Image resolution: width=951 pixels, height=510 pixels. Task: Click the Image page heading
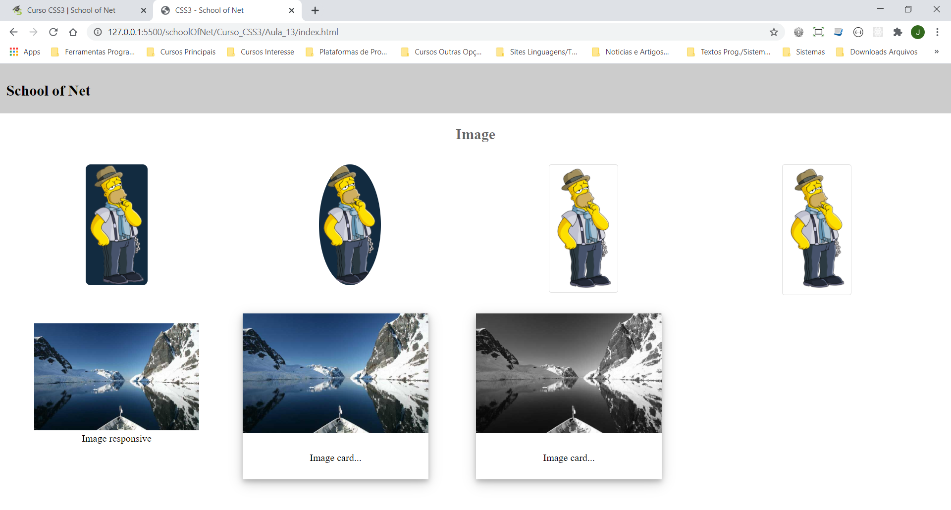pyautogui.click(x=475, y=135)
